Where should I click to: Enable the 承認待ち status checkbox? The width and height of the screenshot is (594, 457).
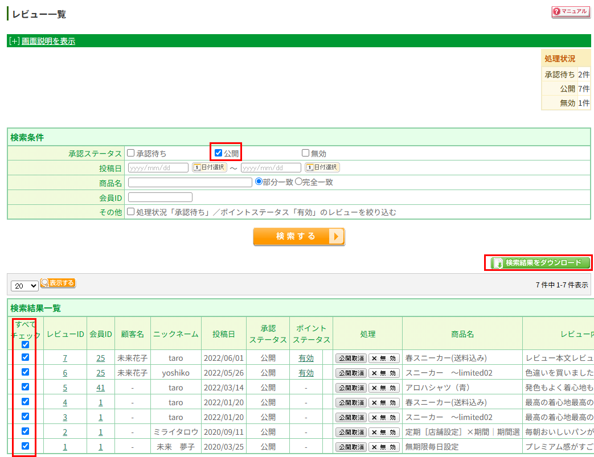tap(131, 153)
